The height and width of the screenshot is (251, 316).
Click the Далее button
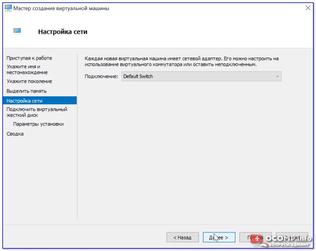point(219,237)
